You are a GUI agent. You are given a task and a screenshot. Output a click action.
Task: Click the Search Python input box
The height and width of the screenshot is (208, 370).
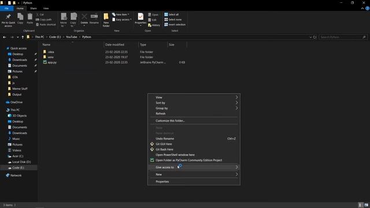tap(343, 37)
